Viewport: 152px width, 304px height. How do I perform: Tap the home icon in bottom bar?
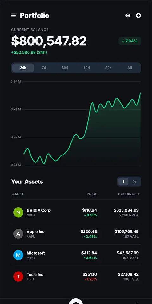(x=76, y=301)
